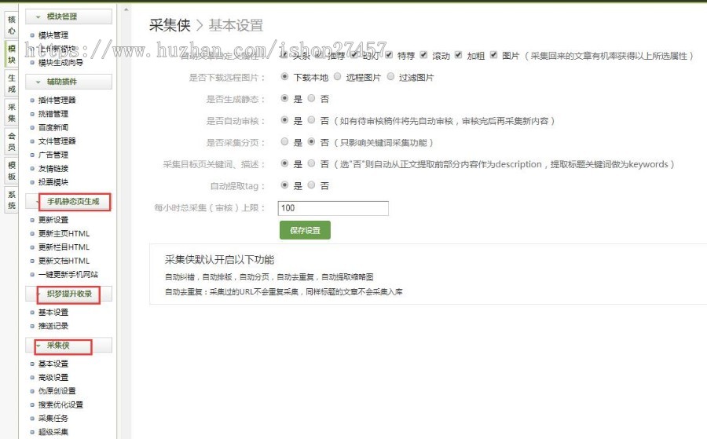
Task: Open 基本设置 under 织梦提升收录
Action: click(53, 312)
